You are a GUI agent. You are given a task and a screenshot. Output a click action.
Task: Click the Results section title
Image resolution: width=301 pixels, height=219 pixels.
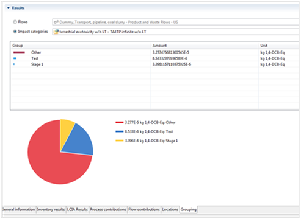click(18, 8)
